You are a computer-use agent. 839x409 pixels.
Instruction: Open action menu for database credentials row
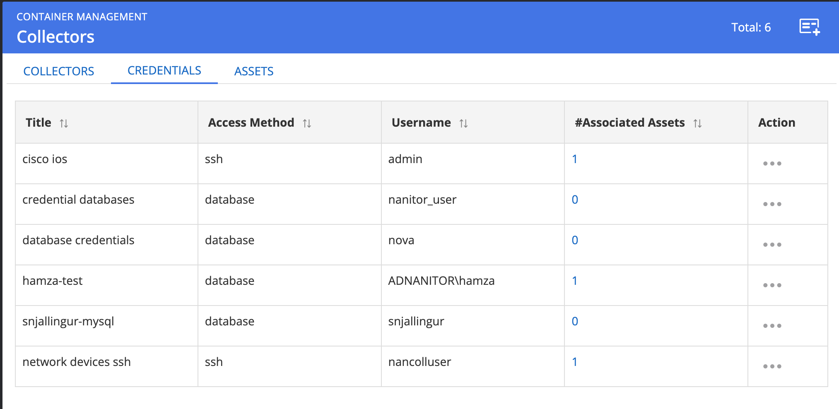point(772,245)
